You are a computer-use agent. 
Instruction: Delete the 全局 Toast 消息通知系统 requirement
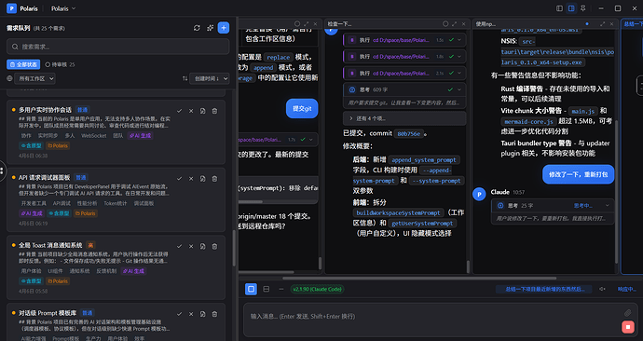click(214, 246)
